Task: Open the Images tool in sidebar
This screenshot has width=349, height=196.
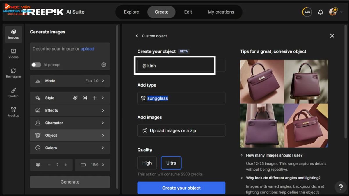Action: click(x=13, y=34)
